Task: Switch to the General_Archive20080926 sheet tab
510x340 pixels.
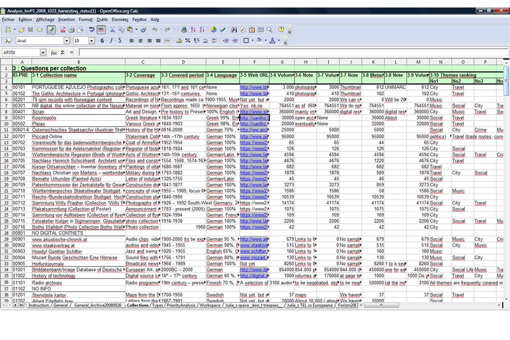Action: click(x=97, y=305)
